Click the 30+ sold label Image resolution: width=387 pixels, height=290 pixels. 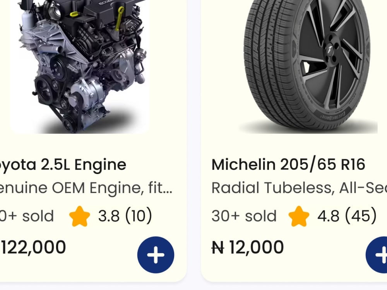click(244, 216)
